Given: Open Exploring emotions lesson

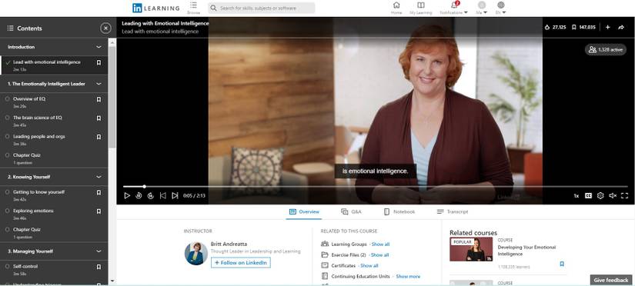Looking at the screenshot, I should pyautogui.click(x=54, y=214).
